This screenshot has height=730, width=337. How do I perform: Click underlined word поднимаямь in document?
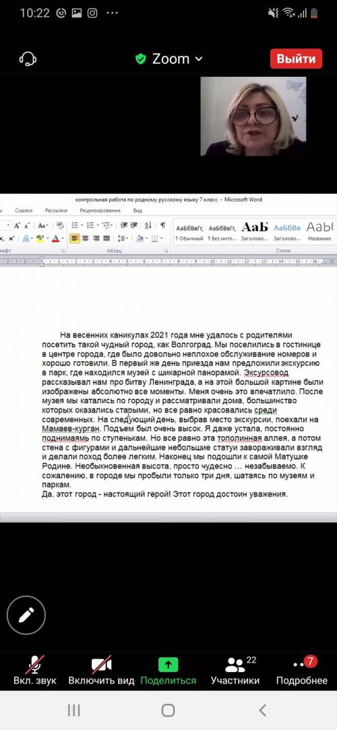pyautogui.click(x=64, y=438)
